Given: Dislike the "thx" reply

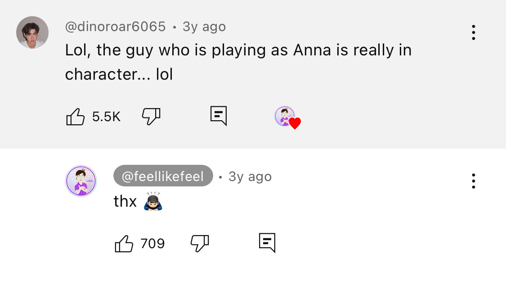Looking at the screenshot, I should point(200,244).
